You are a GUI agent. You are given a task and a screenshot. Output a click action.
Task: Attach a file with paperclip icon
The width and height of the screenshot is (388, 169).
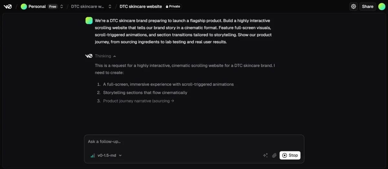[x=274, y=155]
